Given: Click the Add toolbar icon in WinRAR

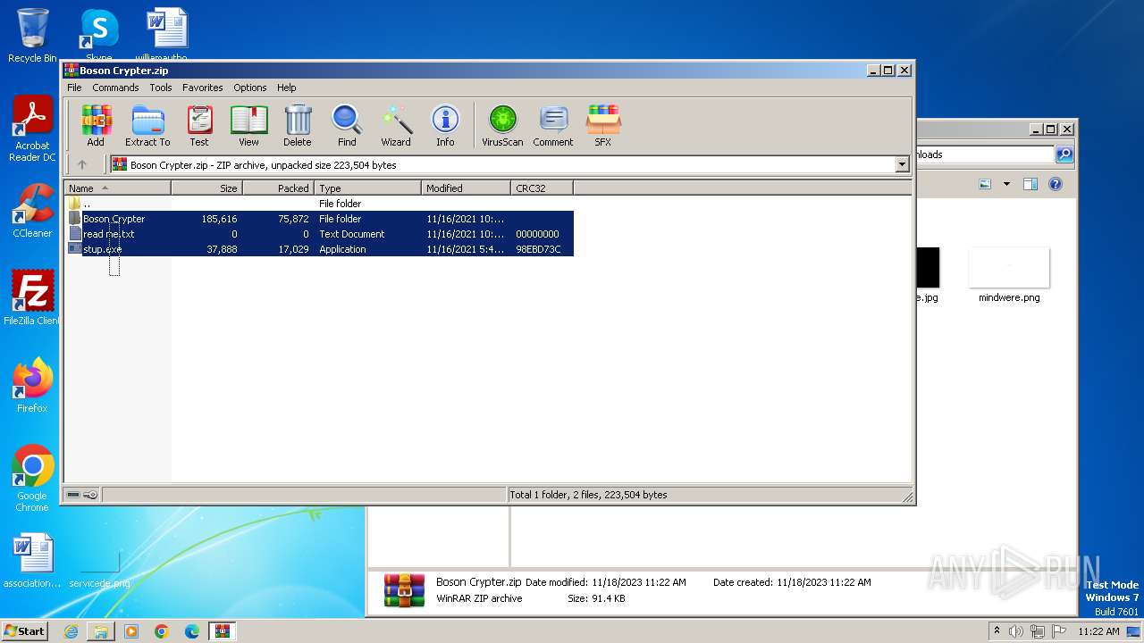Looking at the screenshot, I should coord(96,125).
